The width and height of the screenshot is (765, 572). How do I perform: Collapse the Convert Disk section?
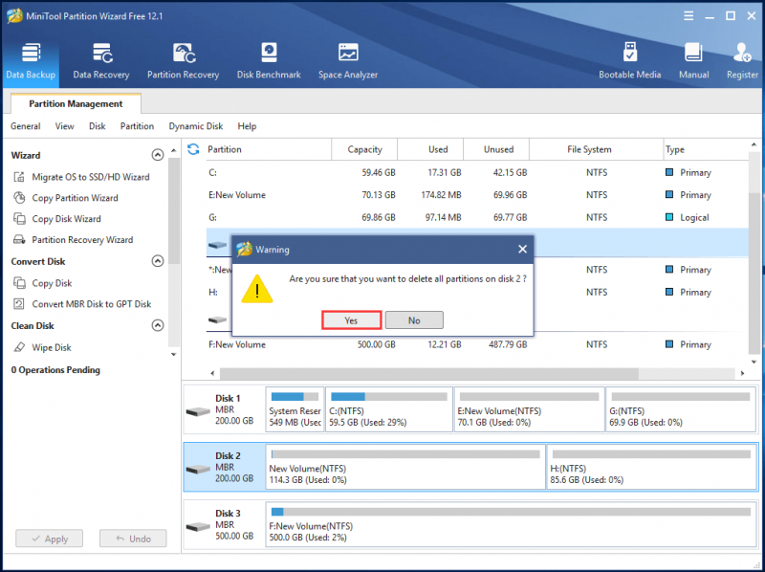[158, 261]
